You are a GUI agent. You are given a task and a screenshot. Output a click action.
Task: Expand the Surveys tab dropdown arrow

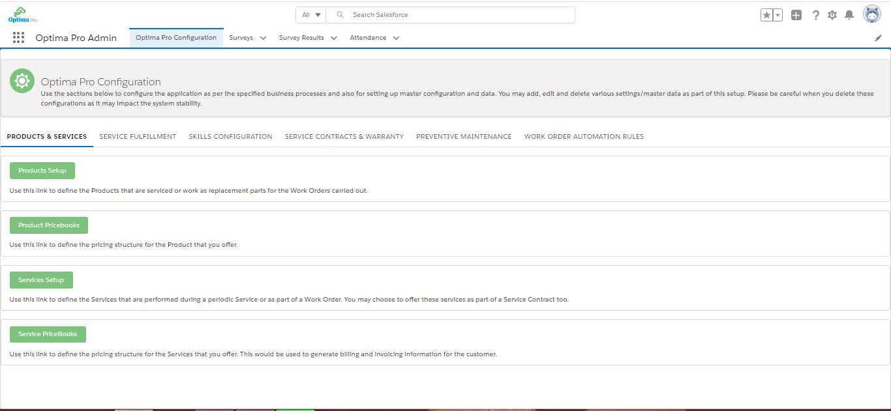tap(263, 38)
